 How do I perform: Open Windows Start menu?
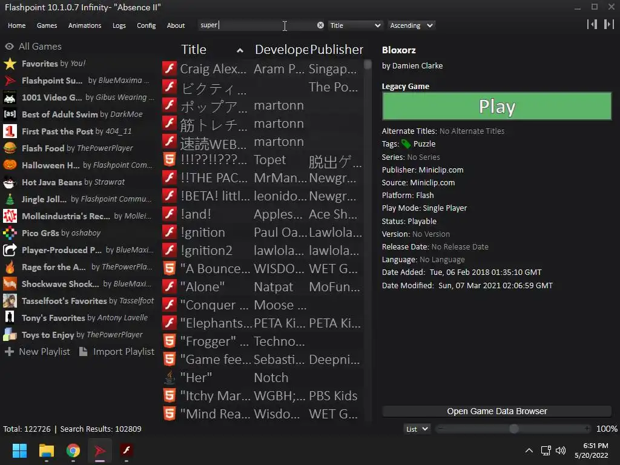tap(19, 450)
